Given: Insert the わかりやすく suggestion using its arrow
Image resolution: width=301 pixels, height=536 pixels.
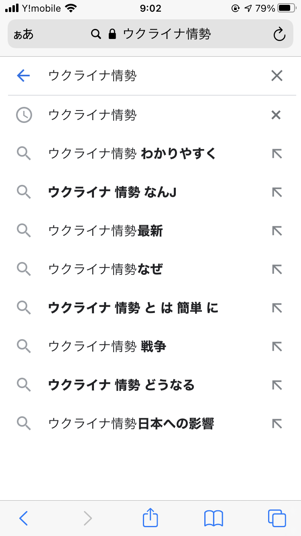Looking at the screenshot, I should pyautogui.click(x=277, y=153).
